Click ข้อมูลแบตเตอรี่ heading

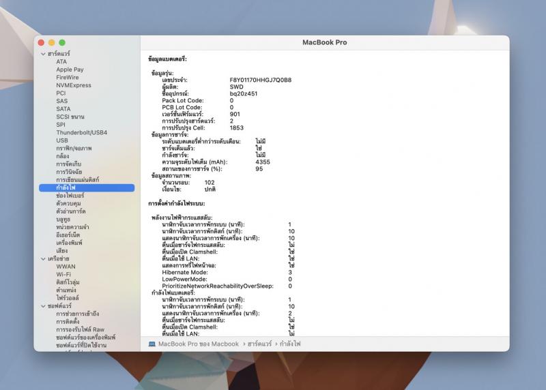(x=167, y=59)
